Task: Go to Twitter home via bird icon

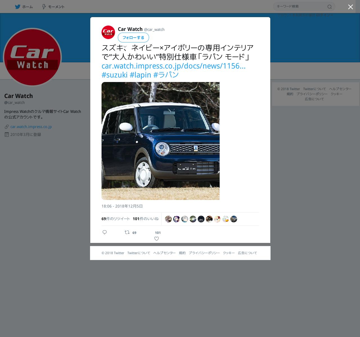Action: (x=17, y=7)
